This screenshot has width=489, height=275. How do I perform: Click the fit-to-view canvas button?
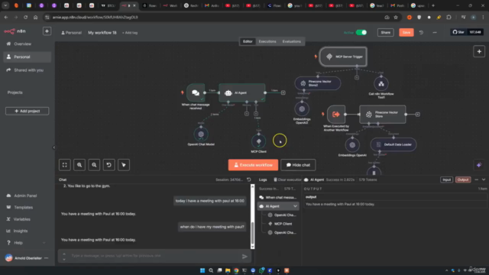(64, 165)
